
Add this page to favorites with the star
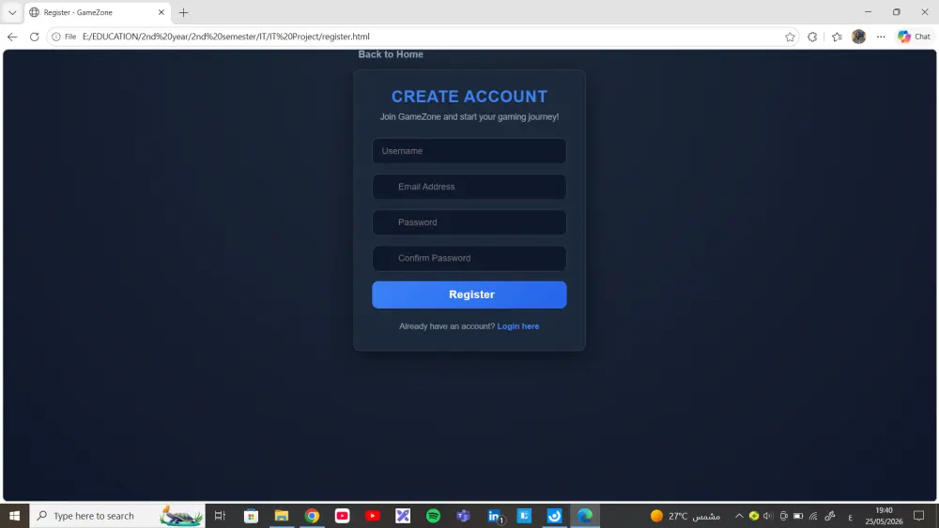point(790,37)
